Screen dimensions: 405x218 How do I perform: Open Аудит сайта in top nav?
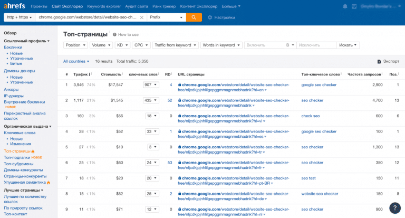137,6
